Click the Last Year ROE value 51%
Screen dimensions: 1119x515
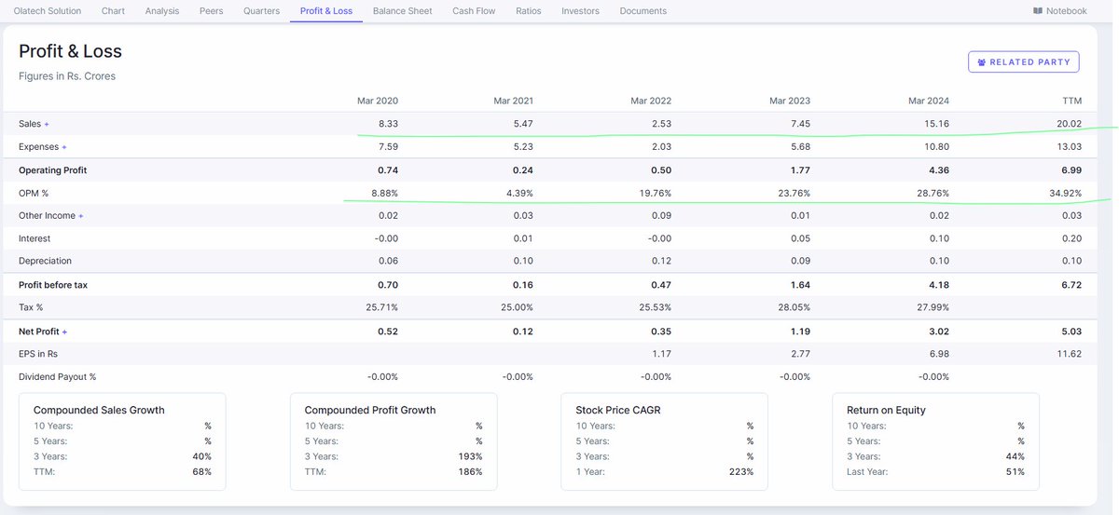click(1015, 472)
